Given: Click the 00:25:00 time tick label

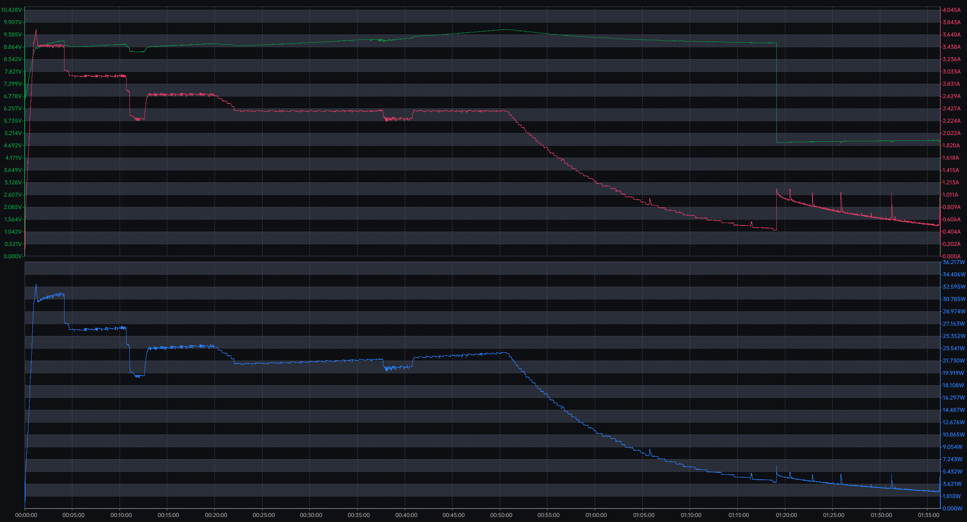Looking at the screenshot, I should tap(263, 515).
